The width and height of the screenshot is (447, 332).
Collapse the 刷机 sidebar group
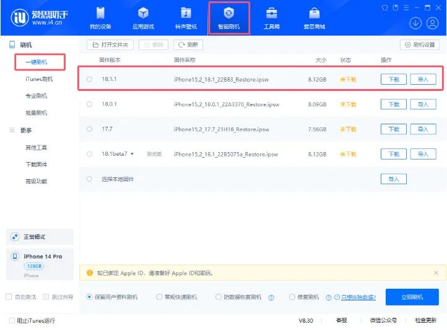click(x=25, y=45)
